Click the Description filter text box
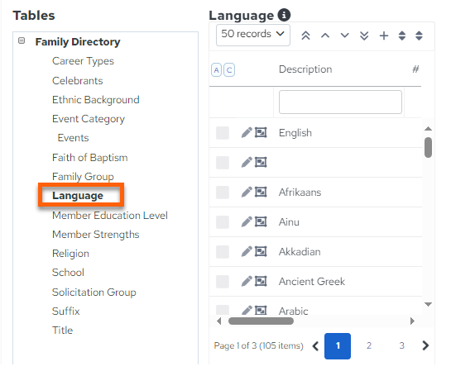This screenshot has height=371, width=451. pos(340,102)
